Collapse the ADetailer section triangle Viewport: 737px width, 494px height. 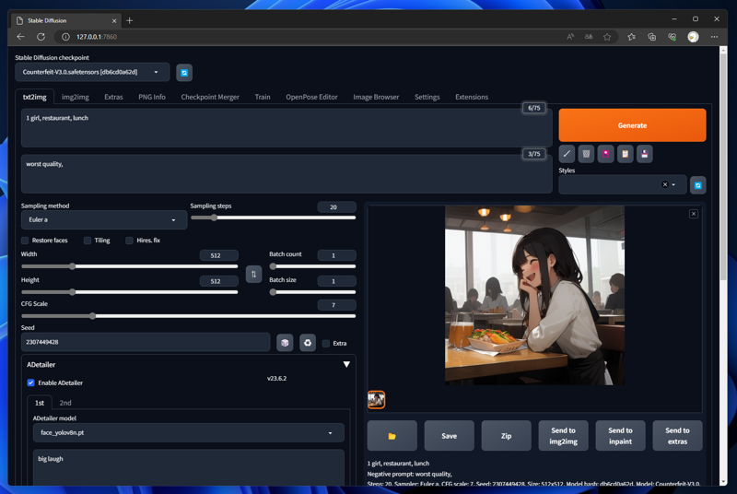(346, 365)
